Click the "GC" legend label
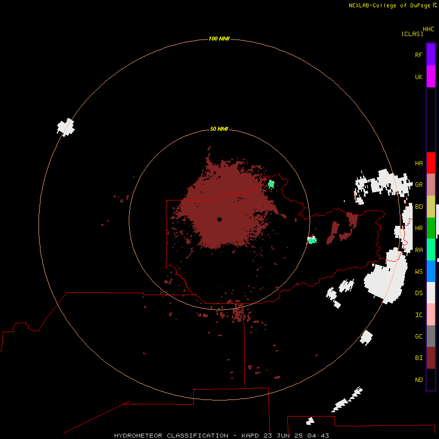Image resolution: width=439 pixels, height=439 pixels. [x=419, y=337]
